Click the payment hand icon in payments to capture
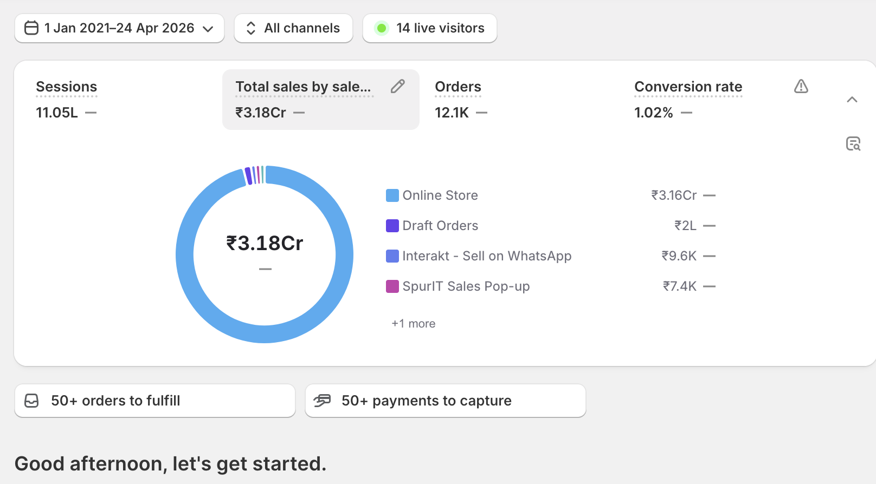This screenshot has height=484, width=876. coord(322,401)
